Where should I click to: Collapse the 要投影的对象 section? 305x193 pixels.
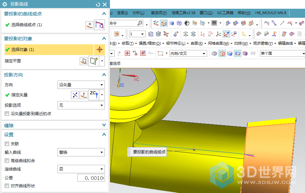tap(104, 39)
